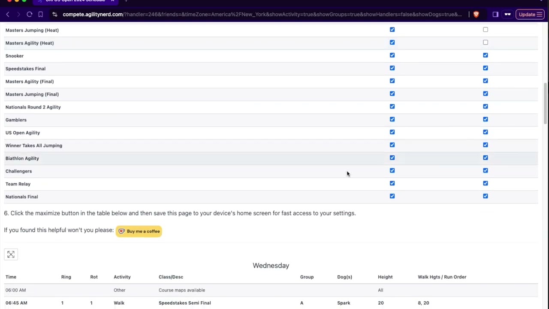Click the Snooker class label
The width and height of the screenshot is (549, 309).
15,56
